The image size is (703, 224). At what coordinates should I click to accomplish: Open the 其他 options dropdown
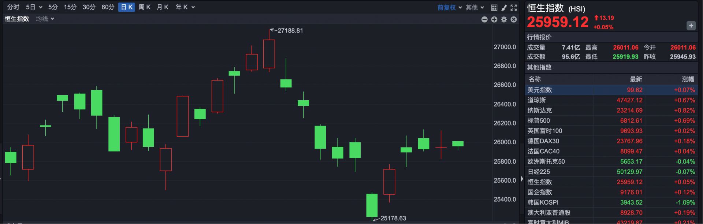475,7
